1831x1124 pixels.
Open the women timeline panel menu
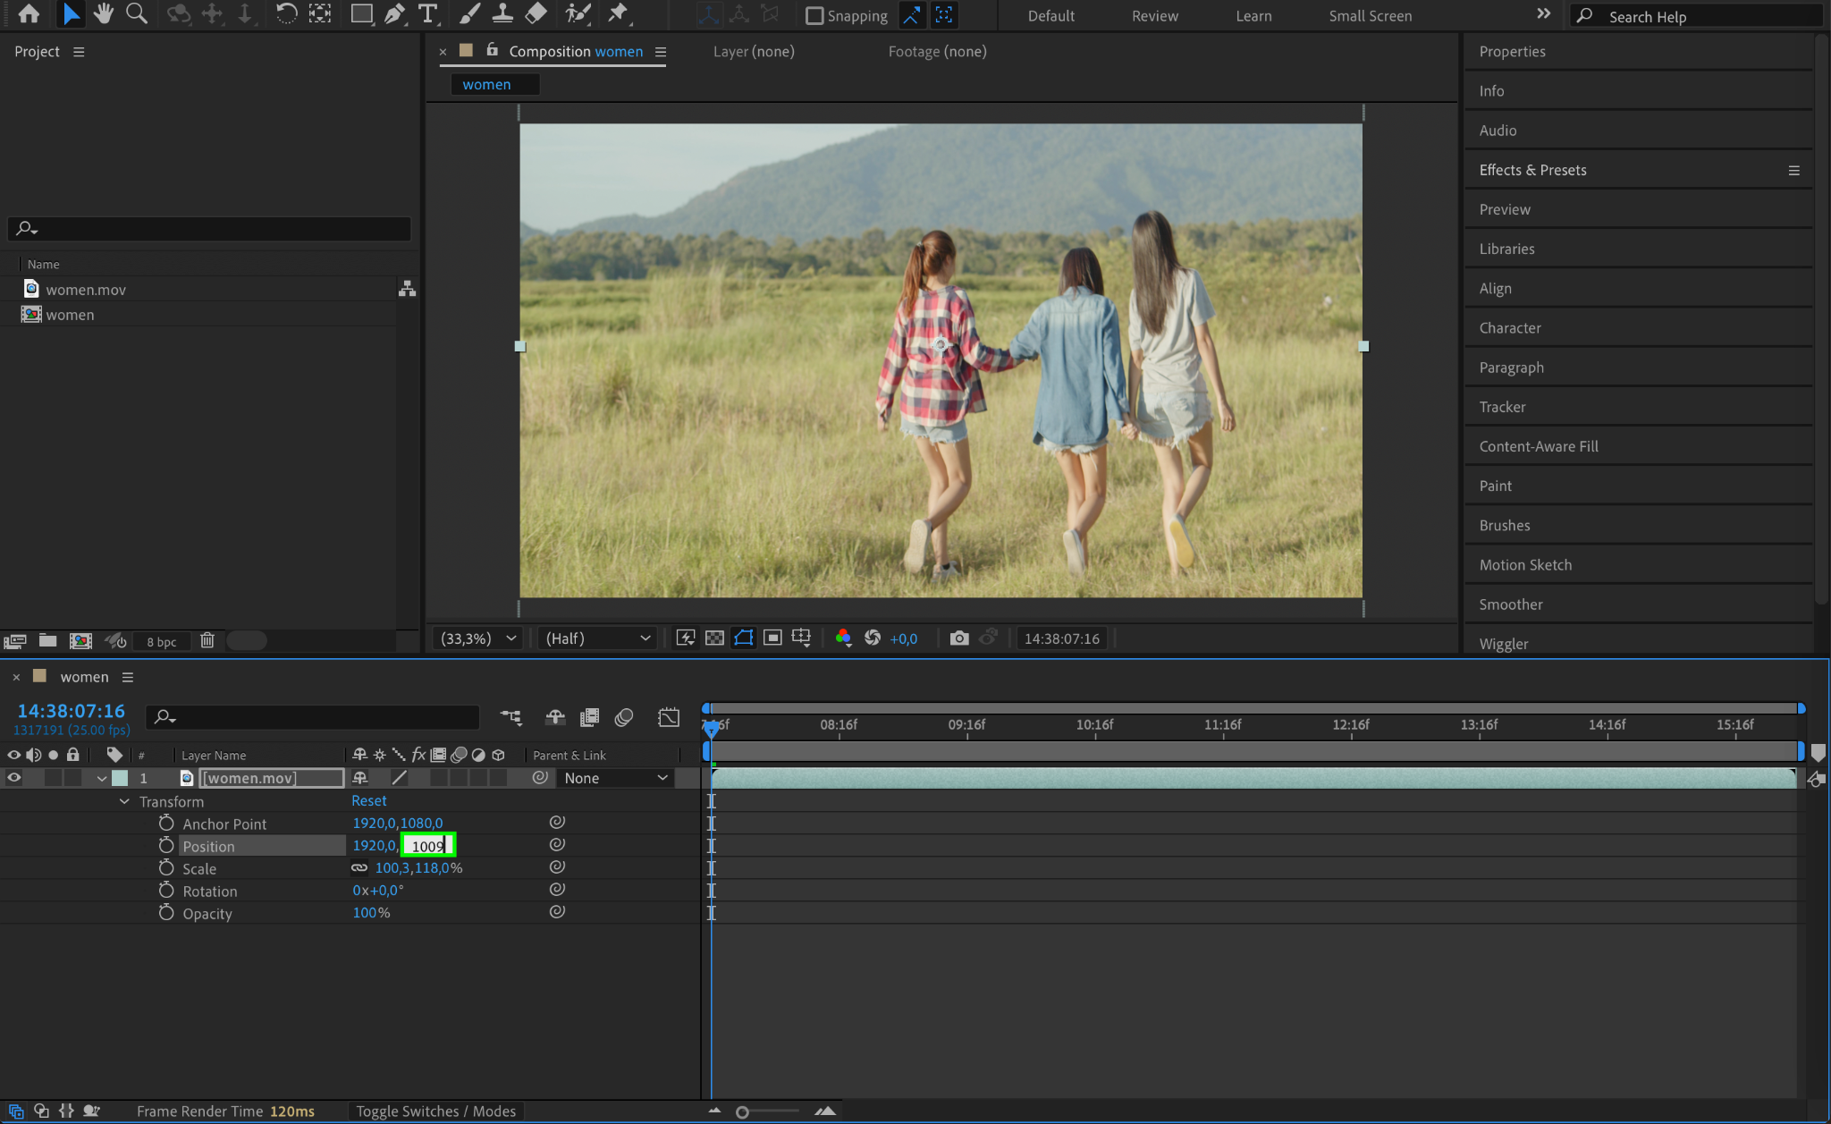128,677
